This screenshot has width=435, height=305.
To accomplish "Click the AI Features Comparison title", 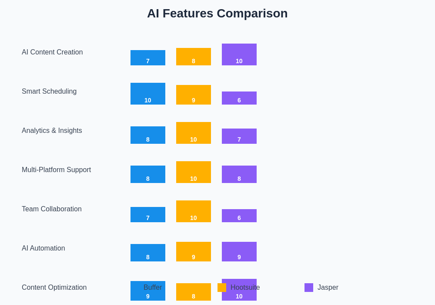I will click(x=217, y=14).
